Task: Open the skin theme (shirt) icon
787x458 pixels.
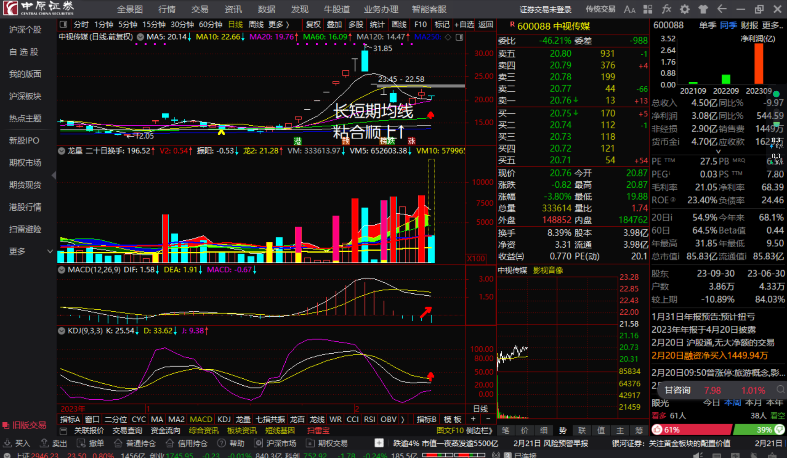Action: click(x=703, y=9)
